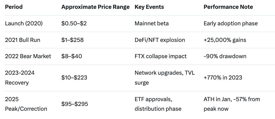
Task: Click the Key Events column header
Action: point(149,7)
